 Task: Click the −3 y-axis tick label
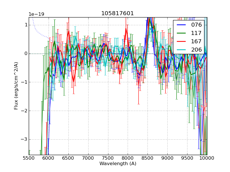24,139
